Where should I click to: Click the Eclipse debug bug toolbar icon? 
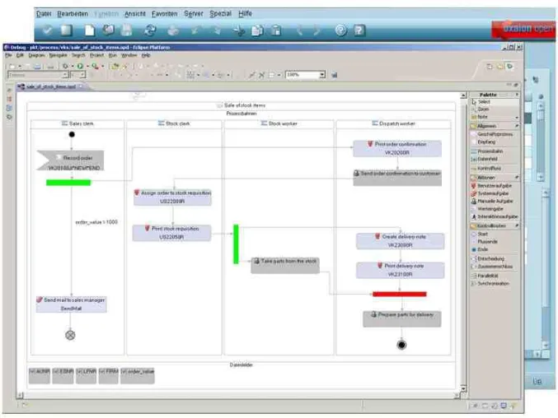(x=65, y=66)
